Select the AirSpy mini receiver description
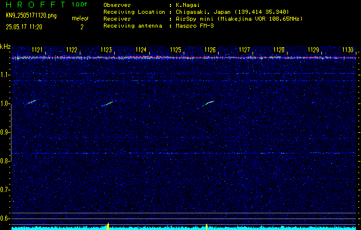The width and height of the screenshot is (361, 230). point(239,19)
